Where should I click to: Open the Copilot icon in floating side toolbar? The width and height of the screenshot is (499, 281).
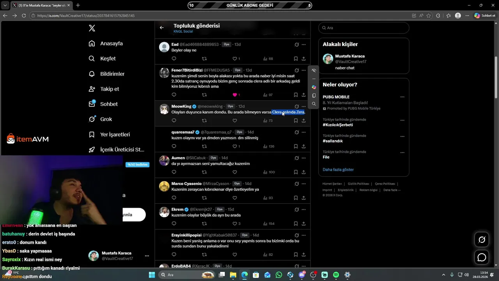314,87
